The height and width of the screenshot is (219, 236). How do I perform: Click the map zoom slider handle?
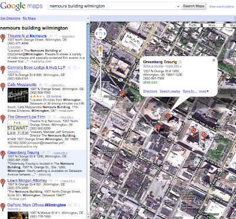pyautogui.click(x=100, y=64)
